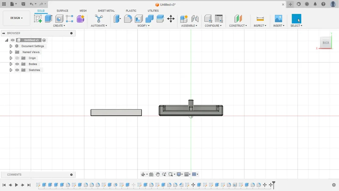Click the Joint tool icon
Viewport: 339px width, 191px height.
(195, 19)
